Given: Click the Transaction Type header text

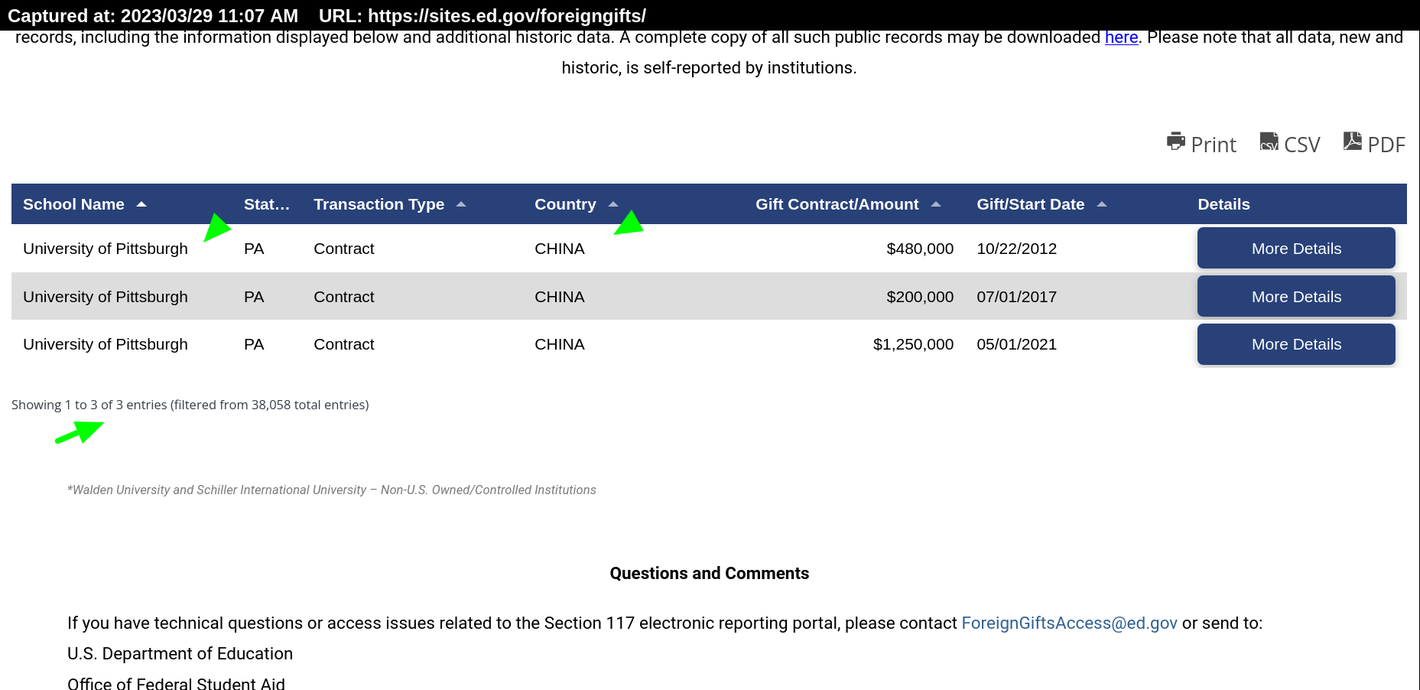Looking at the screenshot, I should pyautogui.click(x=379, y=204).
